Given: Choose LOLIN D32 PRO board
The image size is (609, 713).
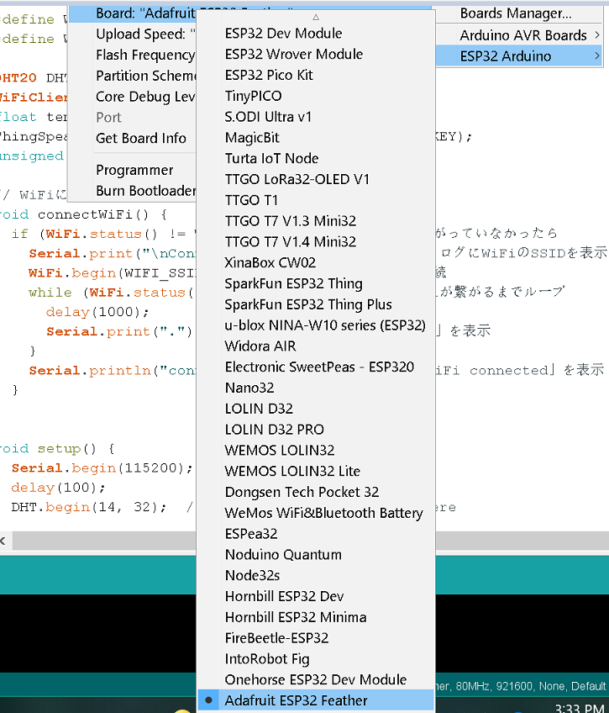Looking at the screenshot, I should [316, 430].
